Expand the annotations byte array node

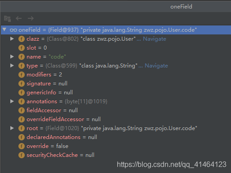[12, 101]
